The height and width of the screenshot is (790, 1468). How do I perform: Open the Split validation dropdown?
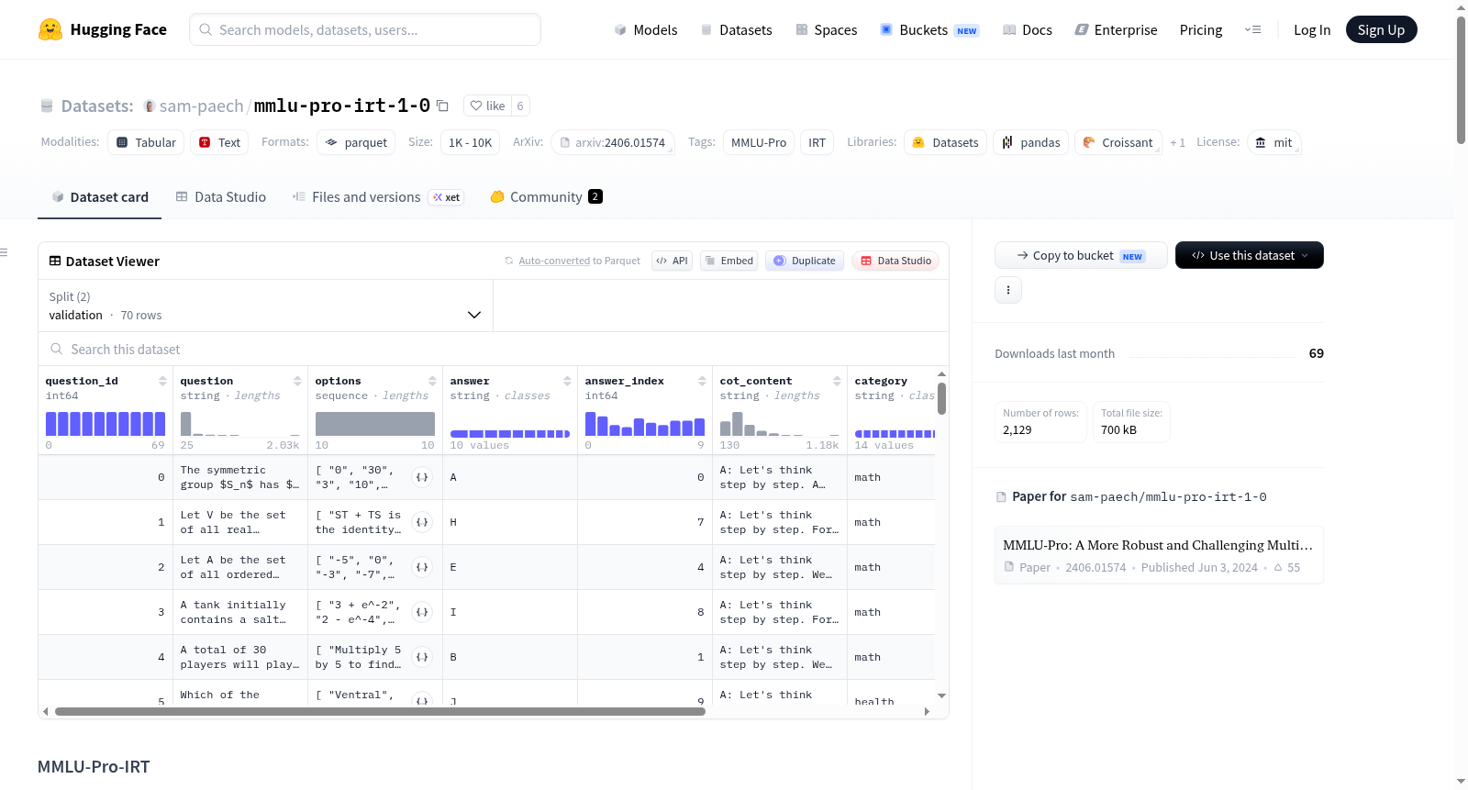click(x=265, y=306)
